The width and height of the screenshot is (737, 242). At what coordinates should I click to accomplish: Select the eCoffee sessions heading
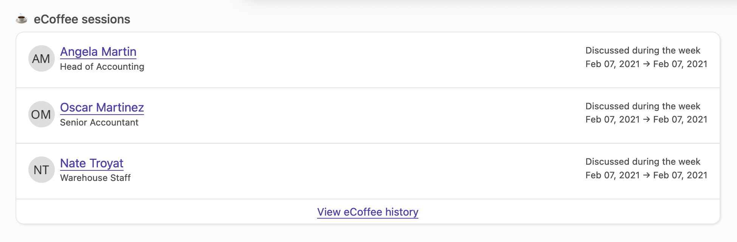pyautogui.click(x=82, y=19)
